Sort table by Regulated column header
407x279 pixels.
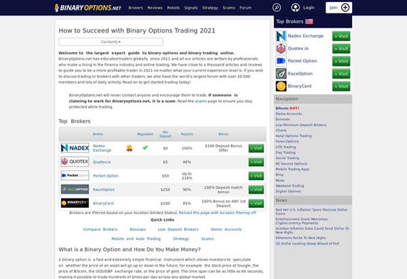[145, 134]
